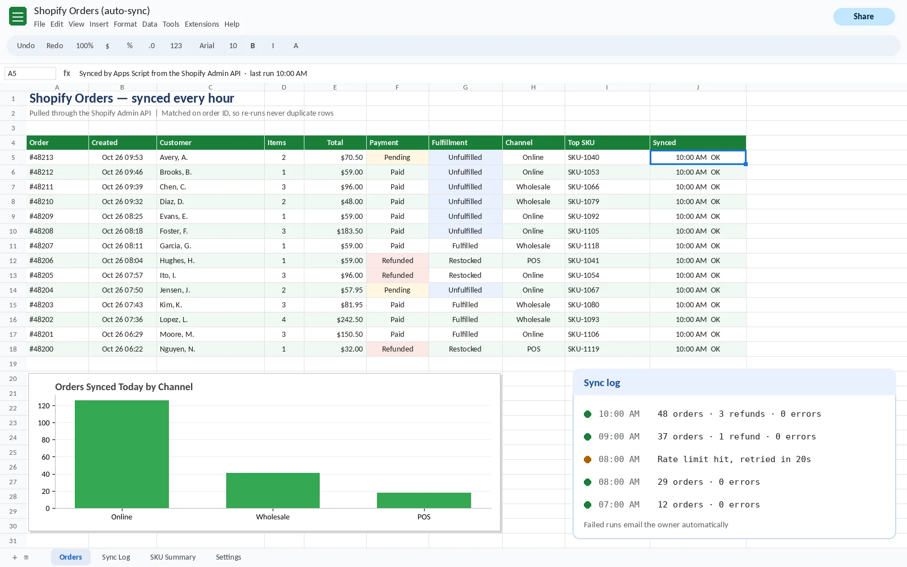Select column J header
This screenshot has width=907, height=567.
pyautogui.click(x=698, y=87)
